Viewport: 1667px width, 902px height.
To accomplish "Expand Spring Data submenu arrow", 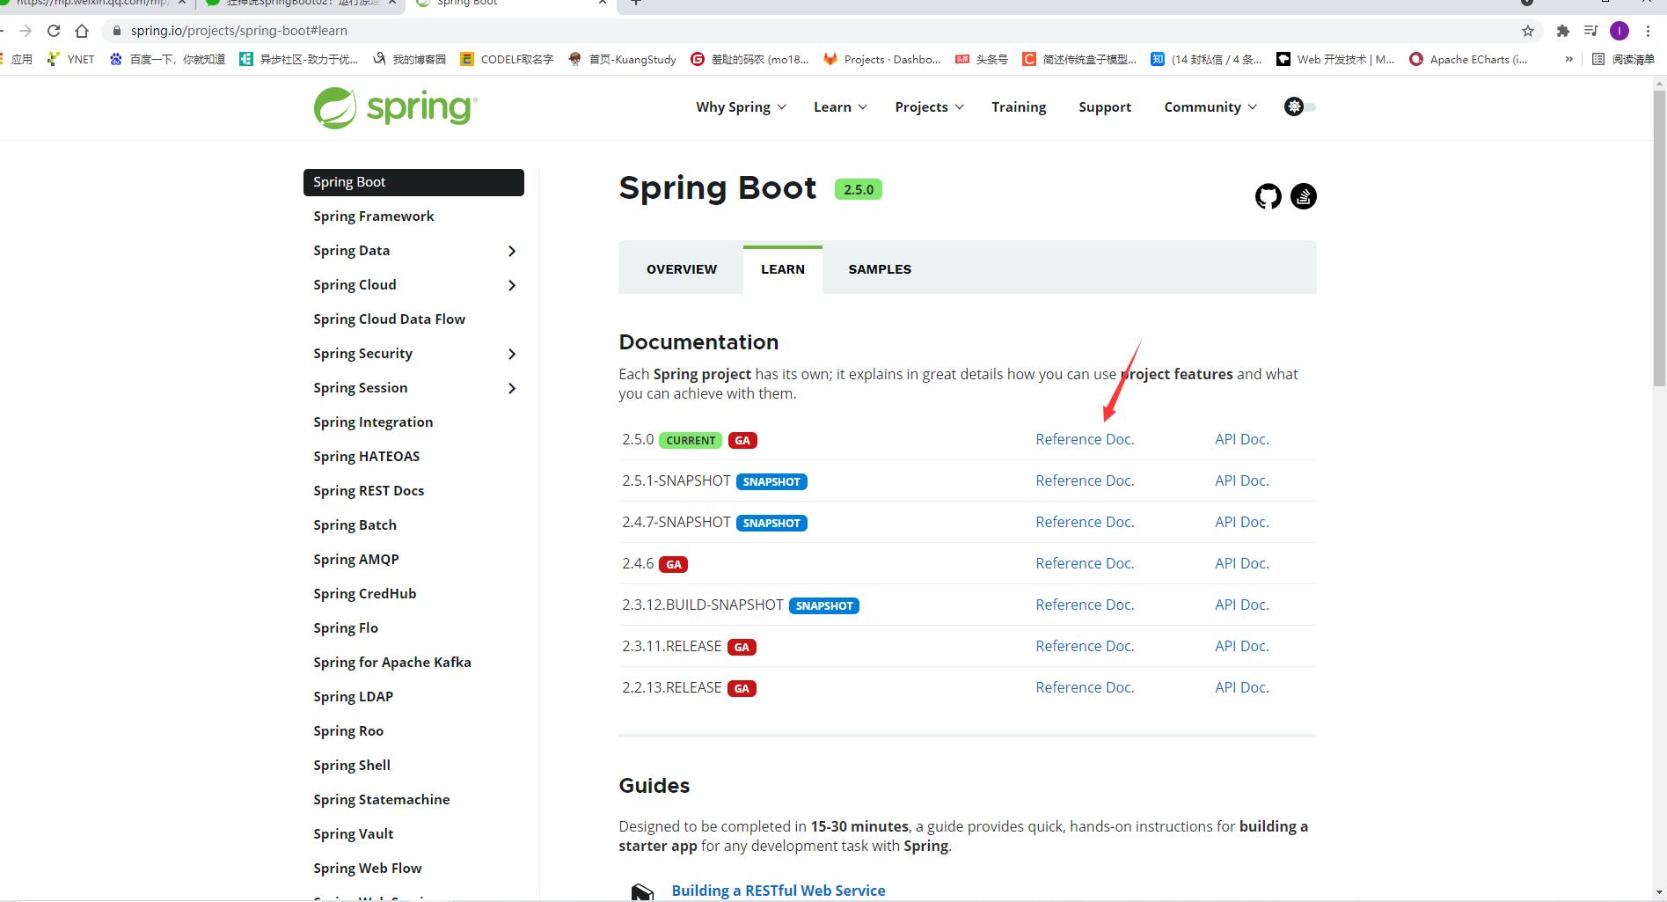I will (512, 251).
